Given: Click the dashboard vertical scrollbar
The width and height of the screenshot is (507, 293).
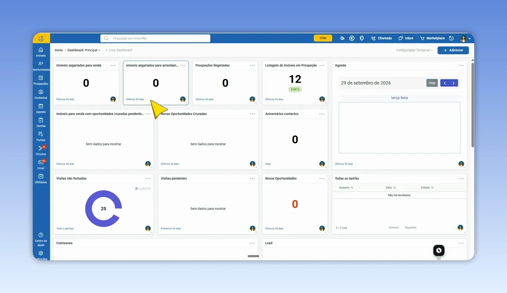Looking at the screenshot, I should (x=473, y=104).
